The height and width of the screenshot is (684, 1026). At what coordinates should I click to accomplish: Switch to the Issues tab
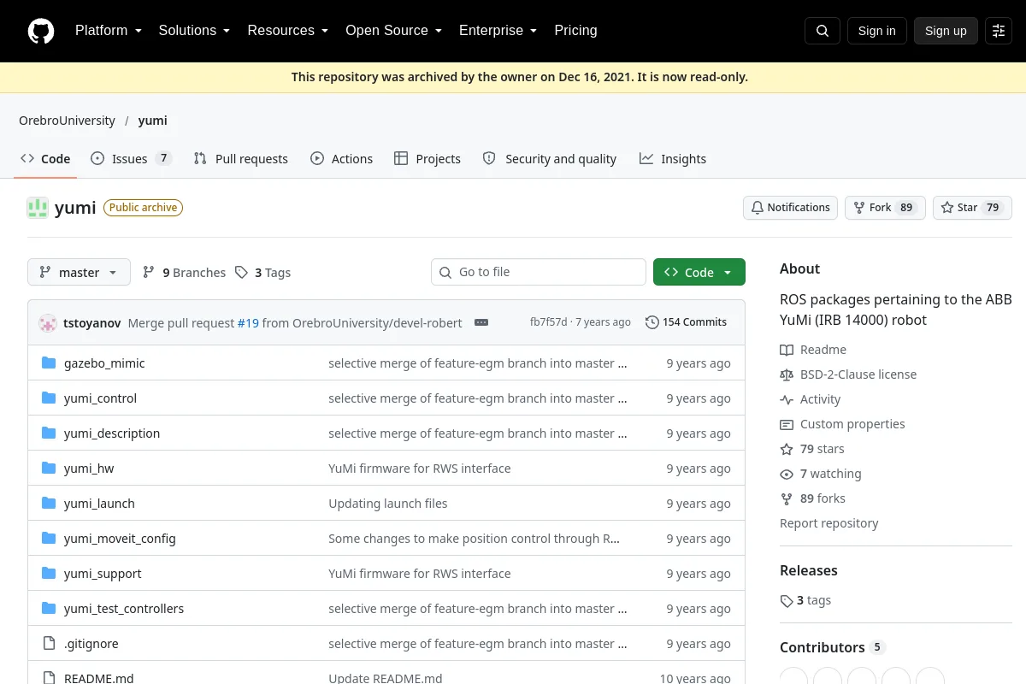[132, 159]
